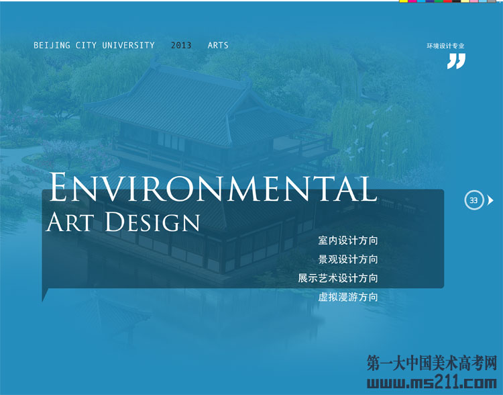Click the large ENVIRONMENTAL title
The width and height of the screenshot is (503, 395).
(213, 188)
